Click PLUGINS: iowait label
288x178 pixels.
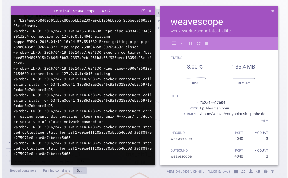[219, 172]
